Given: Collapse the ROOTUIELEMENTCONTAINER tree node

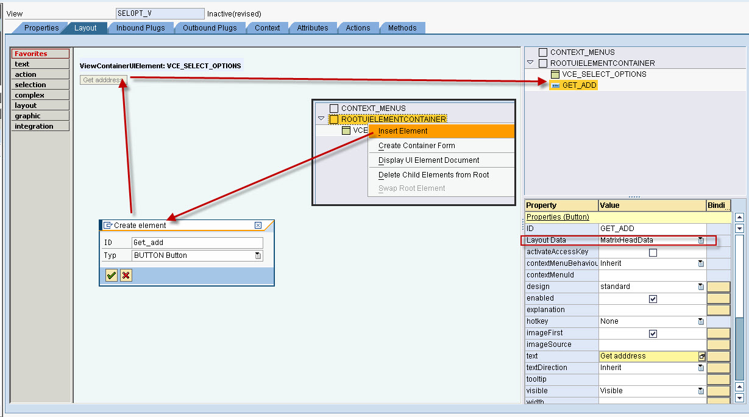Looking at the screenshot, I should (x=530, y=63).
